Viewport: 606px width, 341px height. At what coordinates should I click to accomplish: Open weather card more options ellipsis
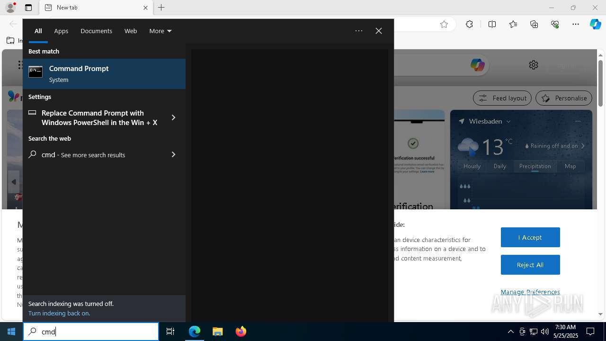click(578, 121)
